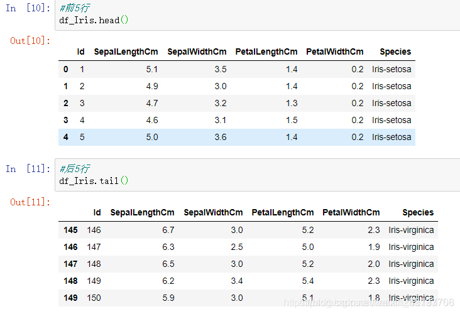
Task: Click petal width value 1.9 in row 146
Action: tap(374, 247)
